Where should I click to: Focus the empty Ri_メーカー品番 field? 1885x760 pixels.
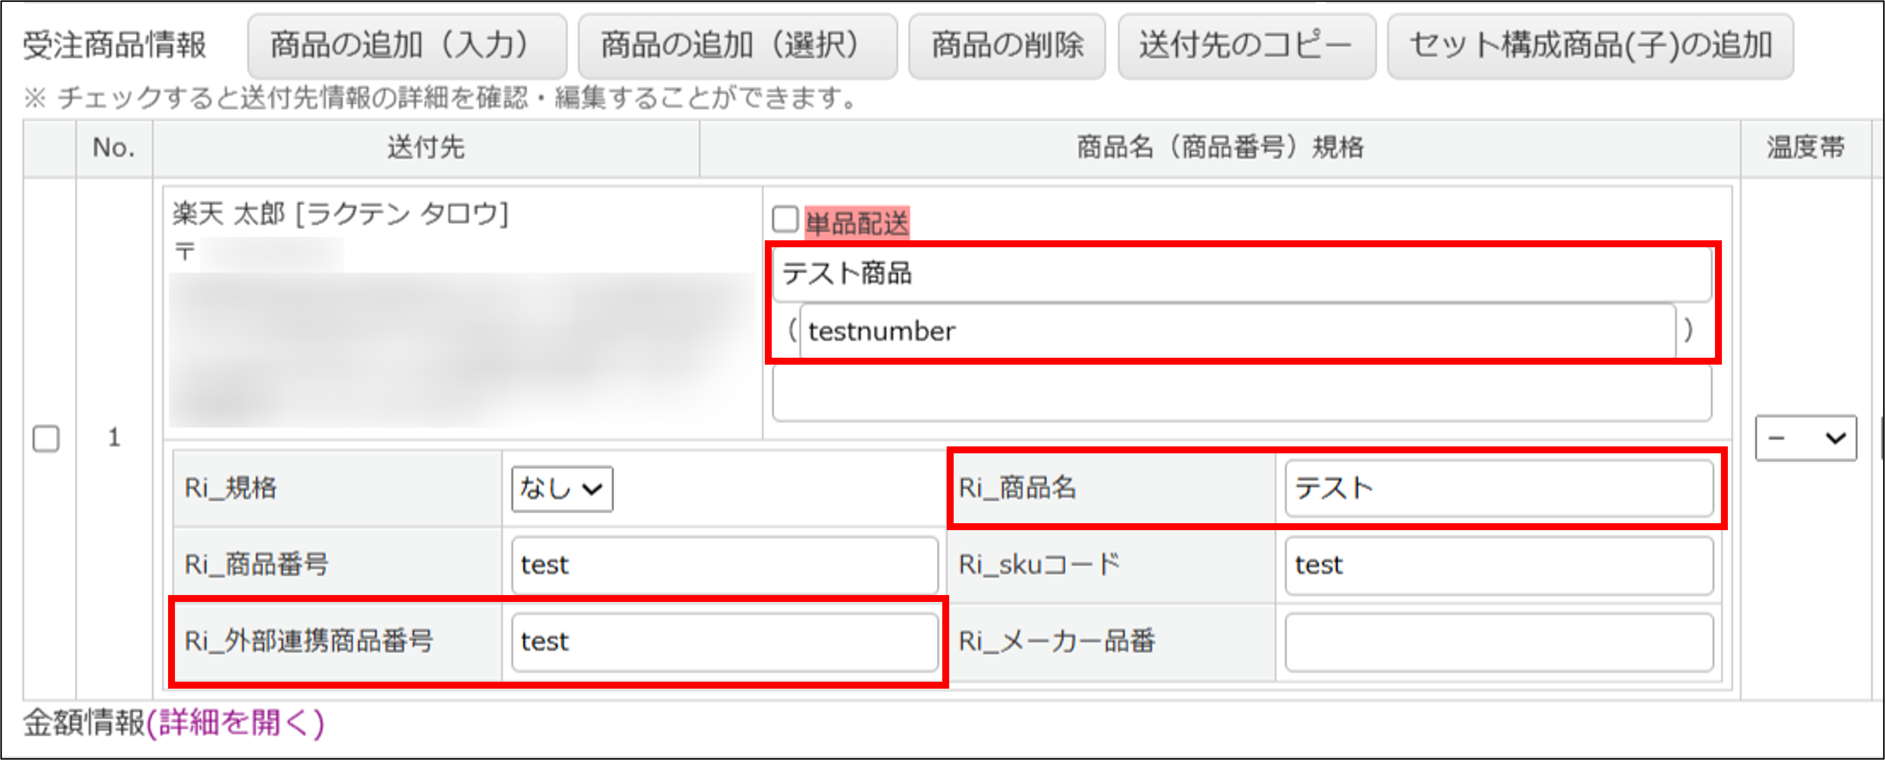coord(1499,642)
